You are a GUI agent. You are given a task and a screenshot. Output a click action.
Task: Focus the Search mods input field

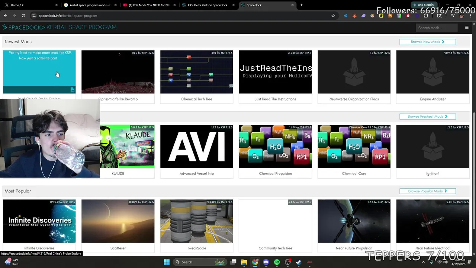pyautogui.click(x=437, y=28)
